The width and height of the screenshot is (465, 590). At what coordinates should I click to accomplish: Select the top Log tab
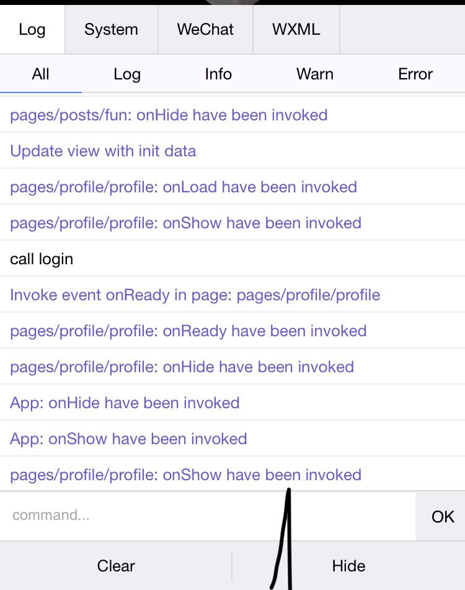[x=32, y=29]
